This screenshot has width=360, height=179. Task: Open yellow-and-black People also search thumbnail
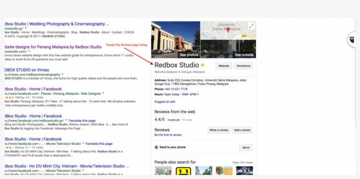coord(184,171)
